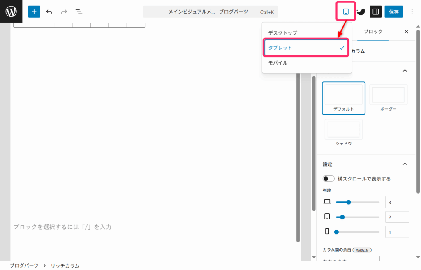Viewport: 421px width, 270px height.
Task: Toggle the settings sidebar panel icon
Action: pos(375,12)
